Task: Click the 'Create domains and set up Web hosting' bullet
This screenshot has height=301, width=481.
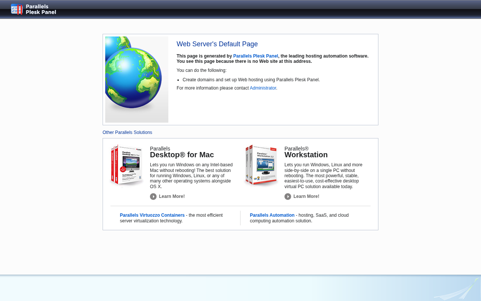Action: click(x=251, y=80)
